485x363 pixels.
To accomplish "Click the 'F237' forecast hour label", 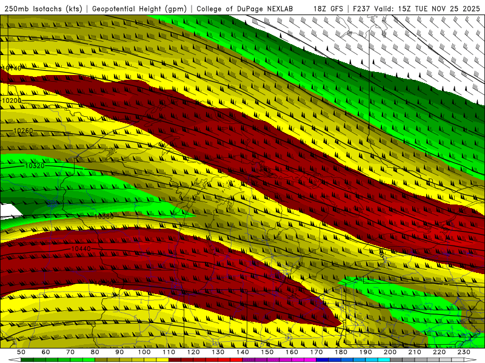I will [x=361, y=8].
